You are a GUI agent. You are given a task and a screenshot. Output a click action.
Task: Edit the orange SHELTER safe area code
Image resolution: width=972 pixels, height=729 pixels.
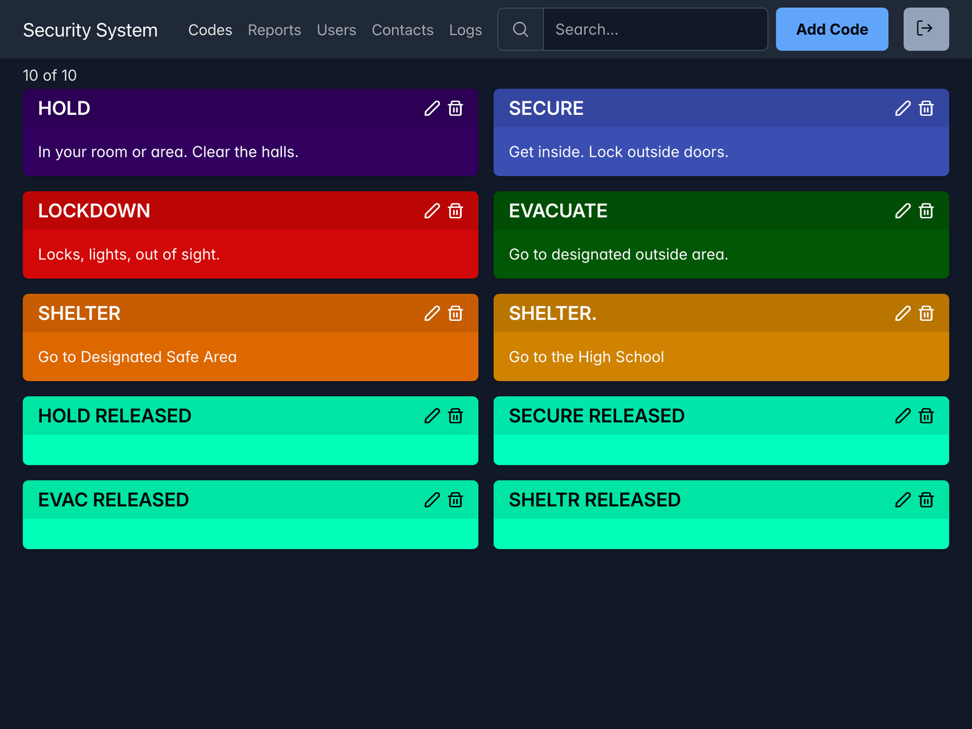432,313
